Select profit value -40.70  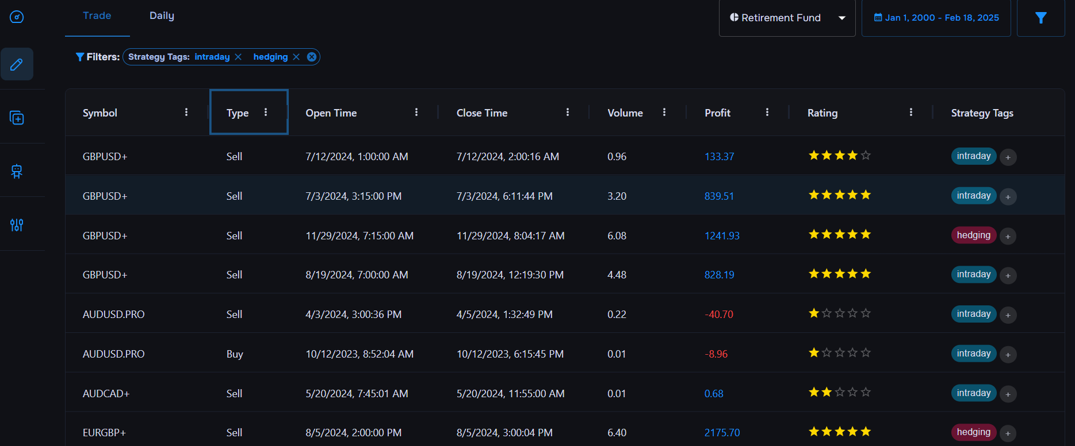tap(719, 315)
